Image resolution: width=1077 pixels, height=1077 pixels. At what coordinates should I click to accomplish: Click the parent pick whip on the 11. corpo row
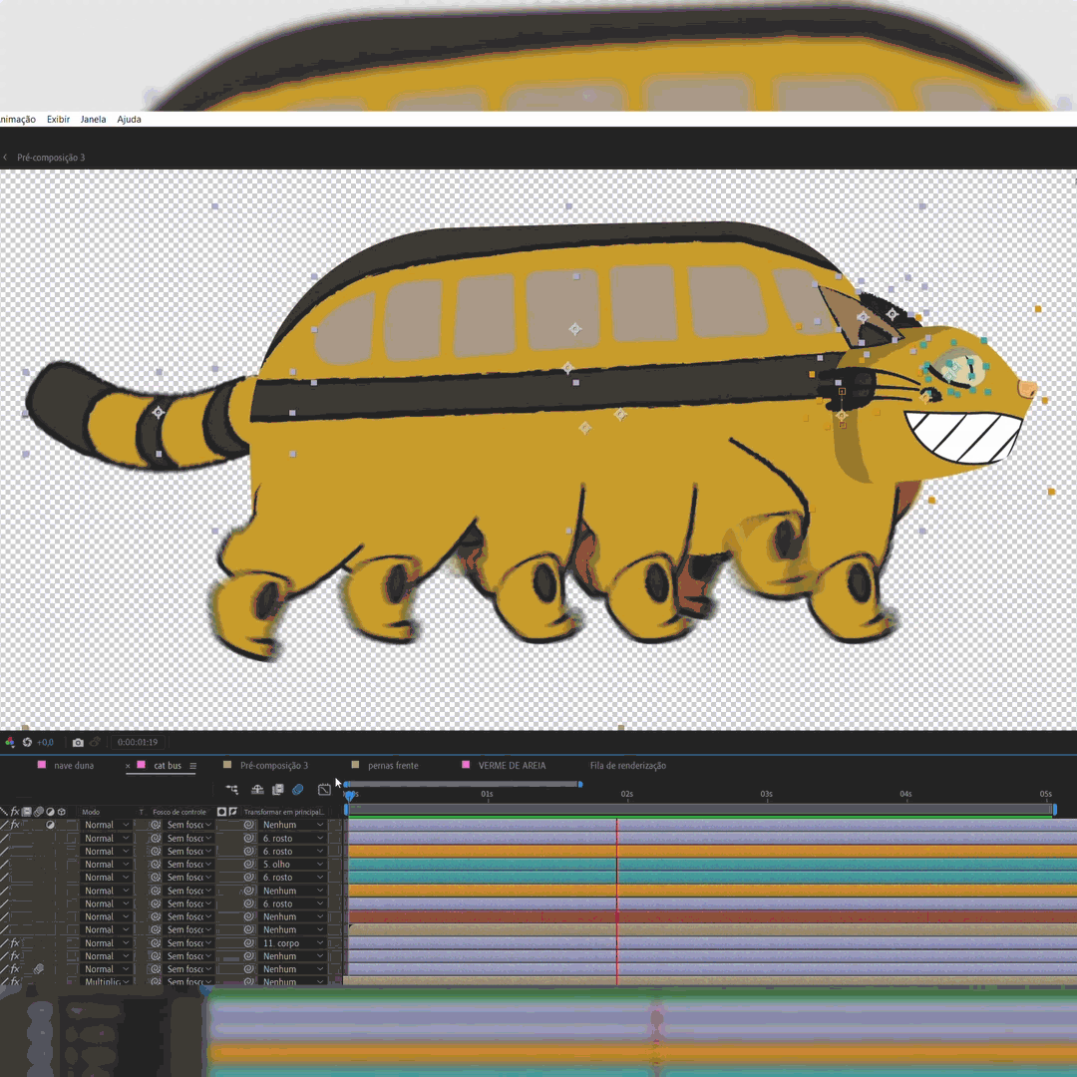tap(248, 943)
